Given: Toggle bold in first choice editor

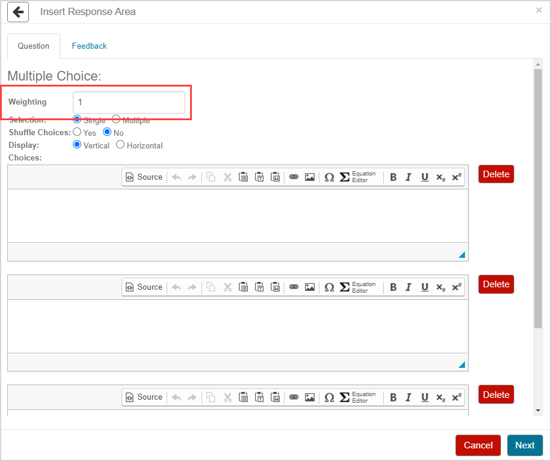Looking at the screenshot, I should (393, 177).
